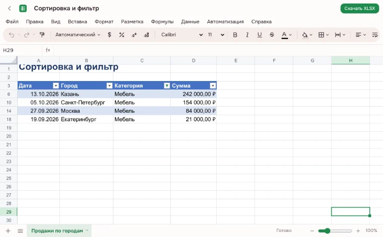Open the Сумма column filter button
The height and width of the screenshot is (237, 383).
point(213,86)
